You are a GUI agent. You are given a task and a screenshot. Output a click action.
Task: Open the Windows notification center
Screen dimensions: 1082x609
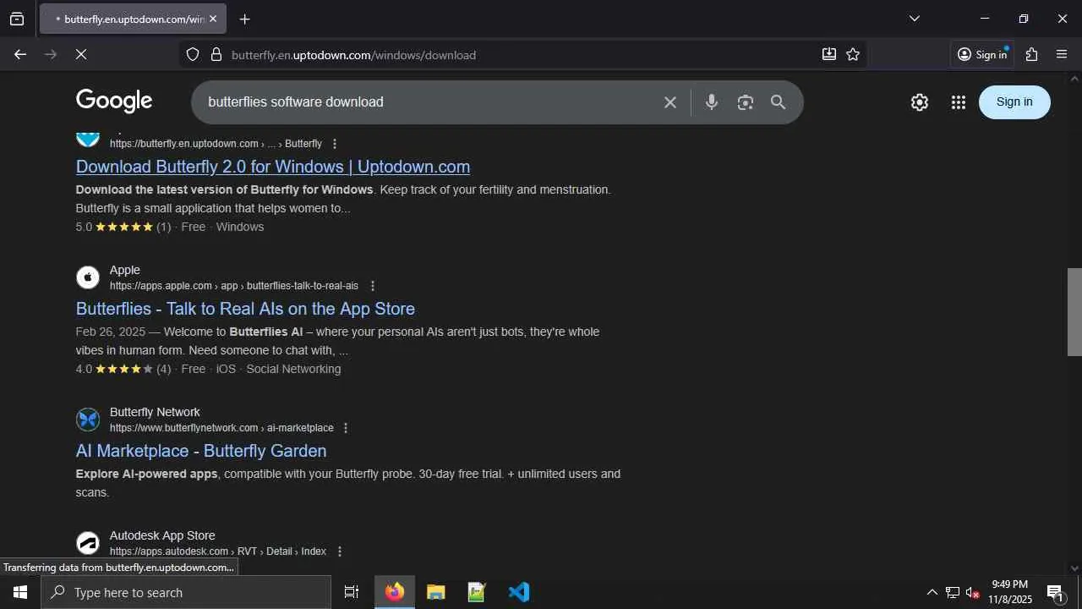coord(1055,592)
